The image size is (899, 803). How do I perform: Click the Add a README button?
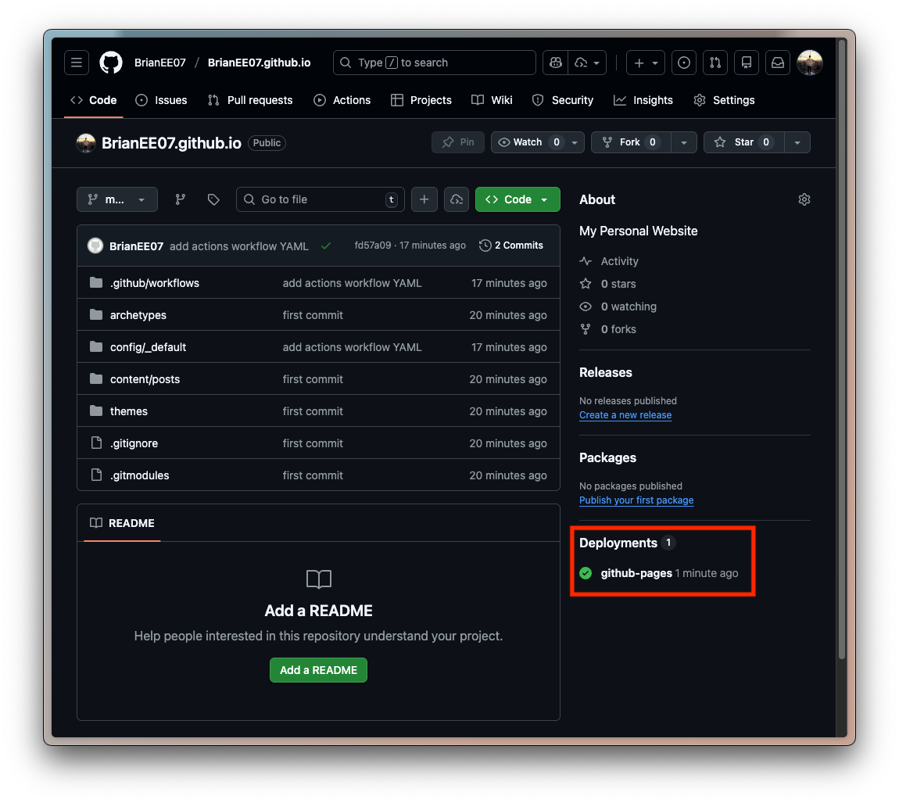tap(318, 670)
